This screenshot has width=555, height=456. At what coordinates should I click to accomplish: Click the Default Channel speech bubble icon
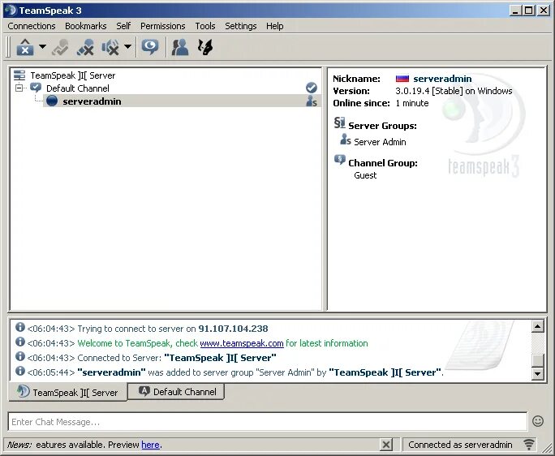(36, 88)
